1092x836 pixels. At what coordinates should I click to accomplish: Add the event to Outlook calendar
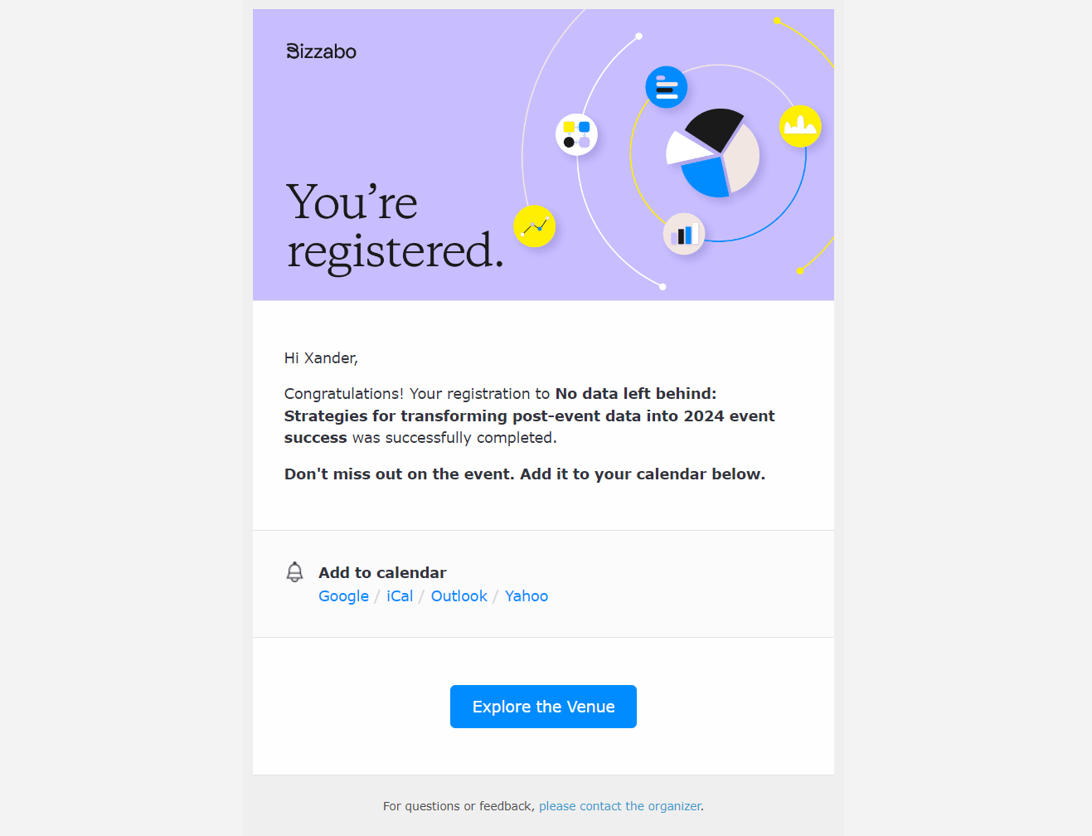pyautogui.click(x=459, y=595)
